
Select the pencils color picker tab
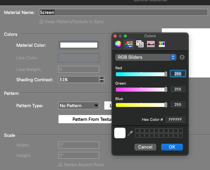161,44
